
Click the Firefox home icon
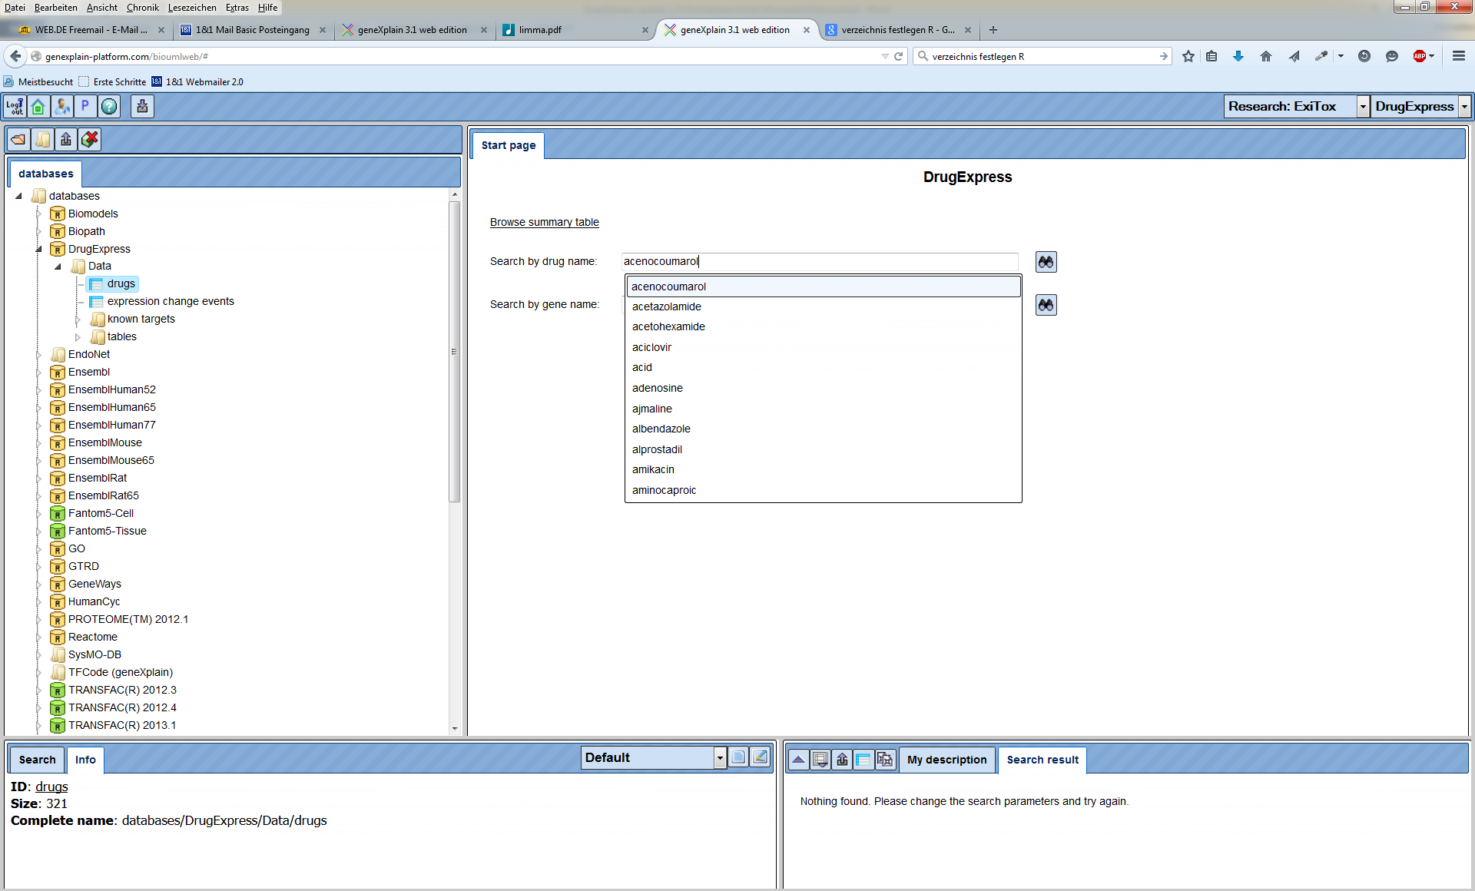coord(1266,56)
